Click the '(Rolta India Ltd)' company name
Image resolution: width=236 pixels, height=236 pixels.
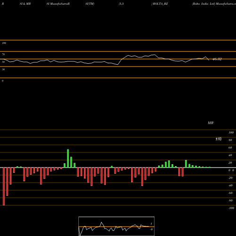[203, 4]
